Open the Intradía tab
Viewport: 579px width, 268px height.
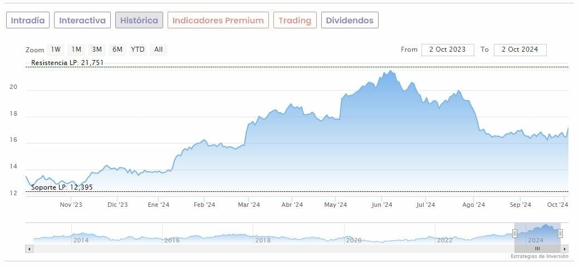point(28,21)
